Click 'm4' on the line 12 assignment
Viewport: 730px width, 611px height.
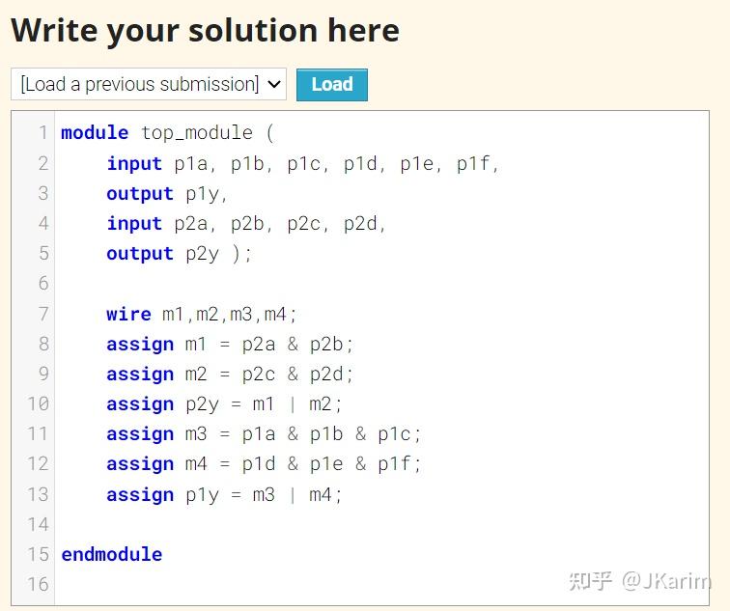(x=196, y=464)
